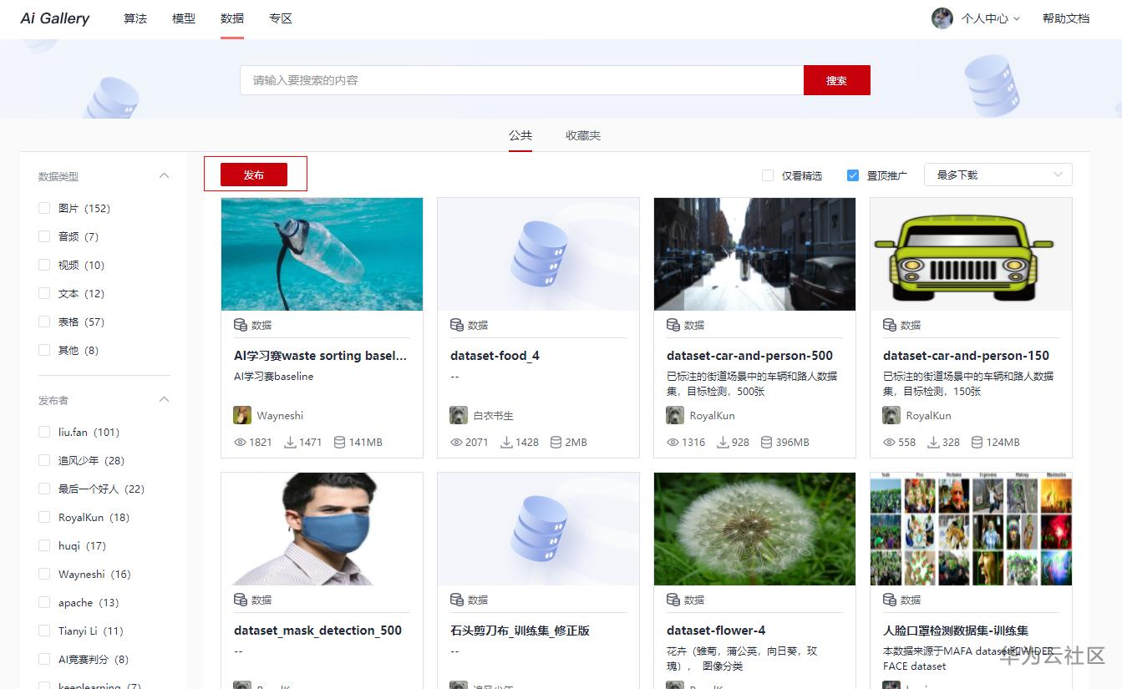1122x689 pixels.
Task: Click Wayneshi's publisher avatar
Action: tap(241, 415)
